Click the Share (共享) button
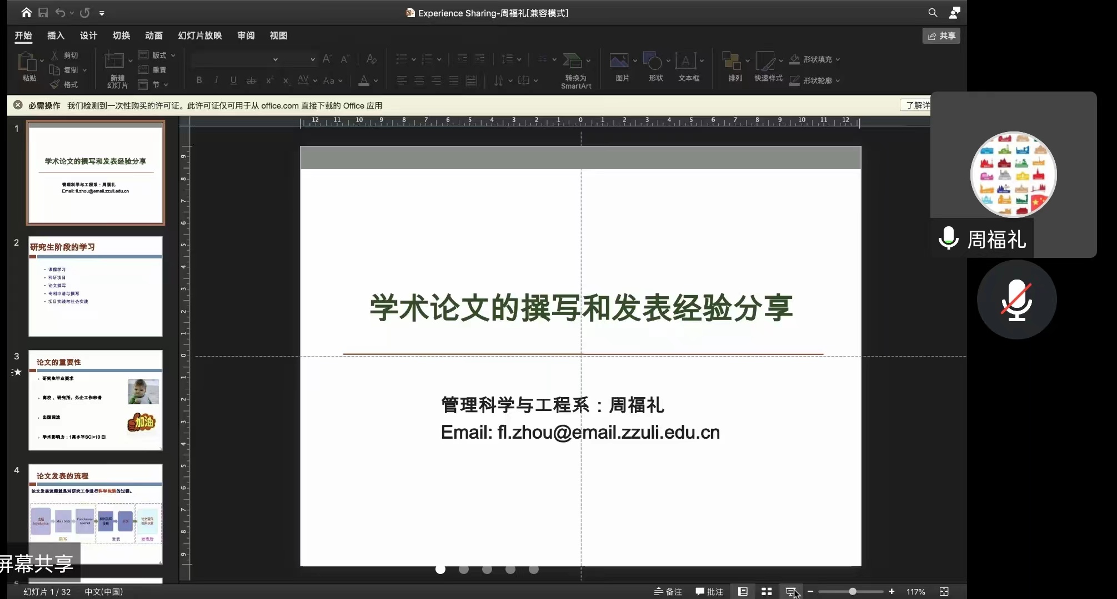Image resolution: width=1117 pixels, height=599 pixels. tap(941, 36)
